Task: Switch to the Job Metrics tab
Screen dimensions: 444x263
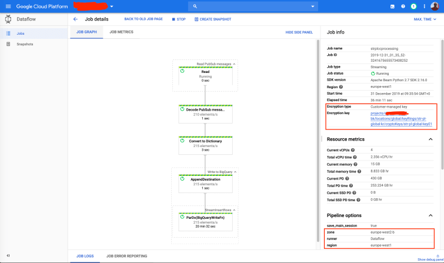Action: [122, 32]
